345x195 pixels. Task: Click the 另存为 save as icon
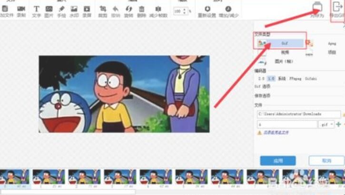(x=317, y=7)
